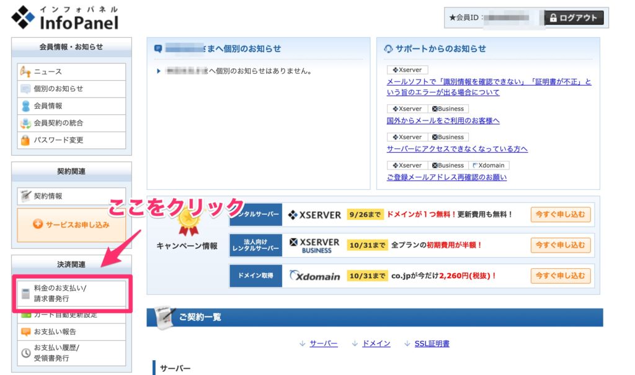Open ニュース in the sidebar
Image resolution: width=635 pixels, height=375 pixels.
pos(71,72)
